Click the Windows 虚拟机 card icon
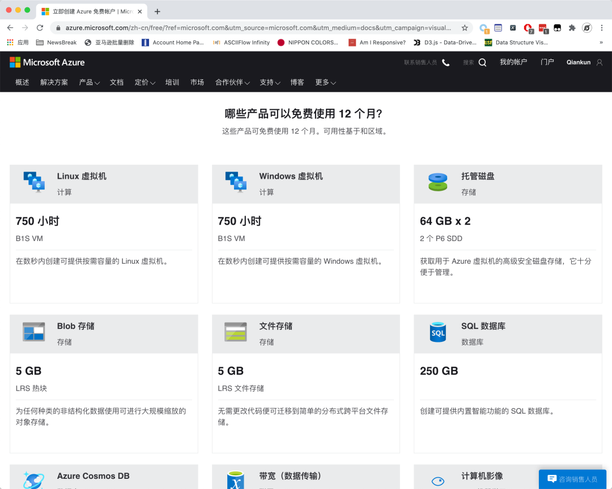Screen dimensions: 612x489 236,182
